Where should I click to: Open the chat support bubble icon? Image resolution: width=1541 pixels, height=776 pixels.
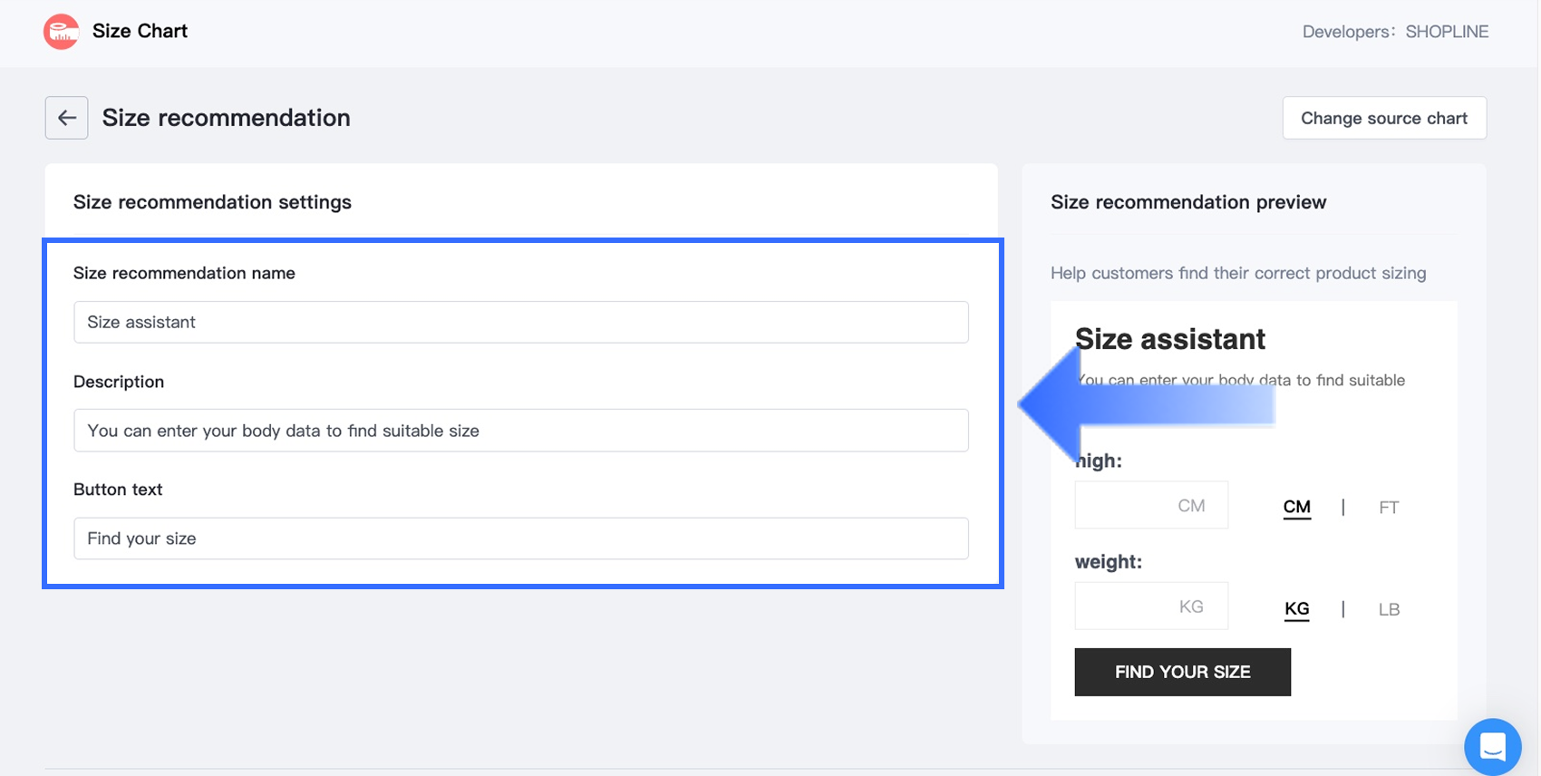[1491, 746]
